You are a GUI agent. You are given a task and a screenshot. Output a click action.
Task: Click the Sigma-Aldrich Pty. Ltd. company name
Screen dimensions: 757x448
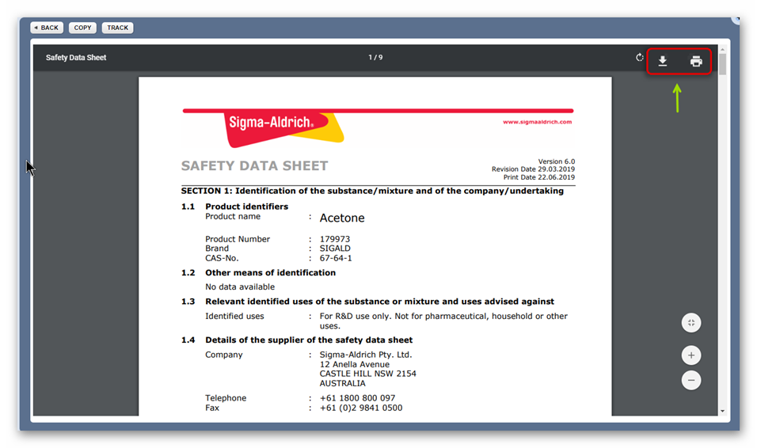click(x=366, y=355)
